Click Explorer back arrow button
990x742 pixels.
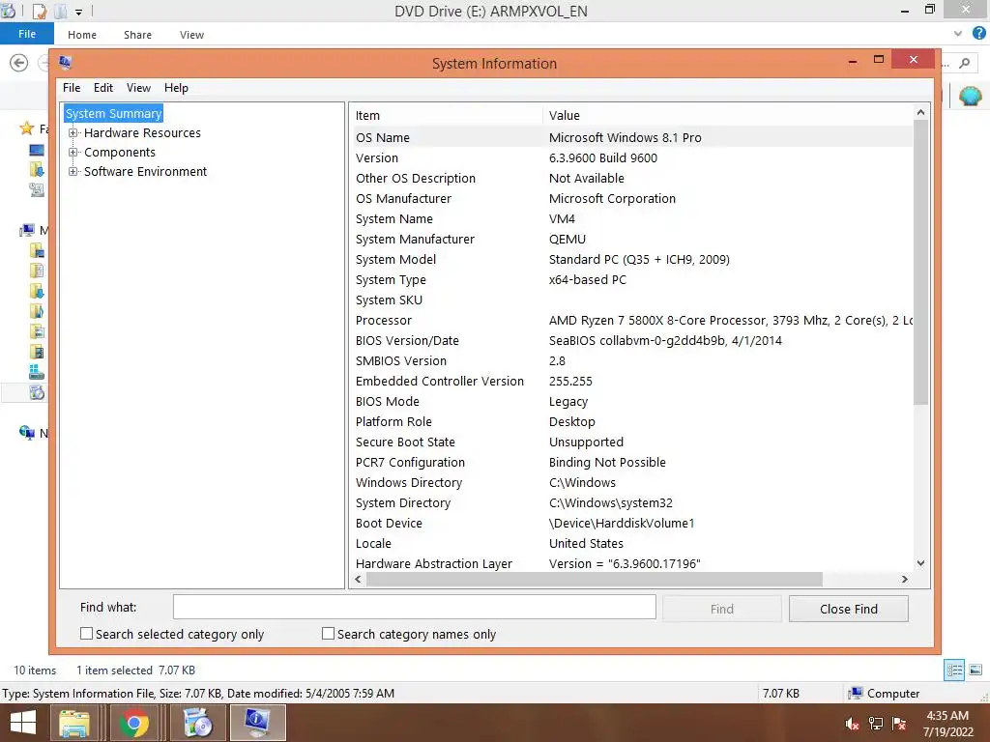tap(19, 63)
